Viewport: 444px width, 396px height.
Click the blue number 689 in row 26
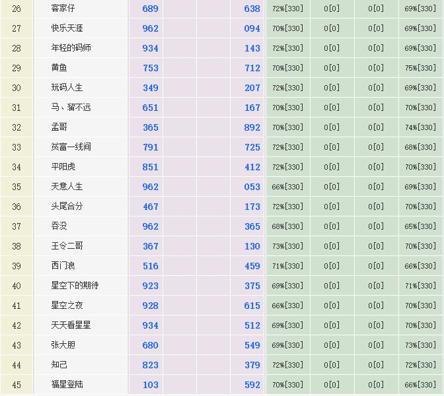click(151, 9)
